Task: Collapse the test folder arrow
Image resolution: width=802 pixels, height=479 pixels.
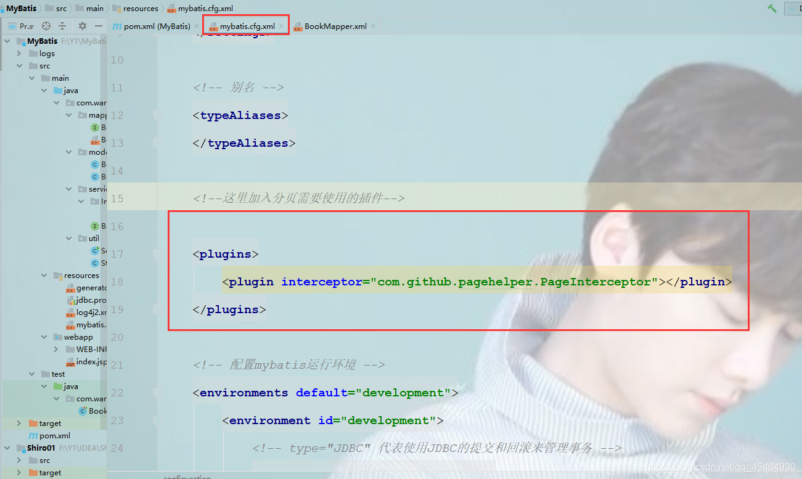Action: [32, 374]
